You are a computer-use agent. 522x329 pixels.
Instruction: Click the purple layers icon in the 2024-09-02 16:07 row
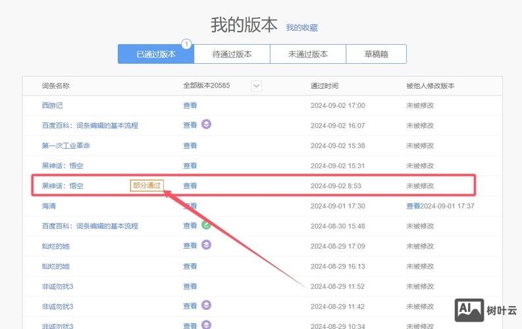point(207,124)
